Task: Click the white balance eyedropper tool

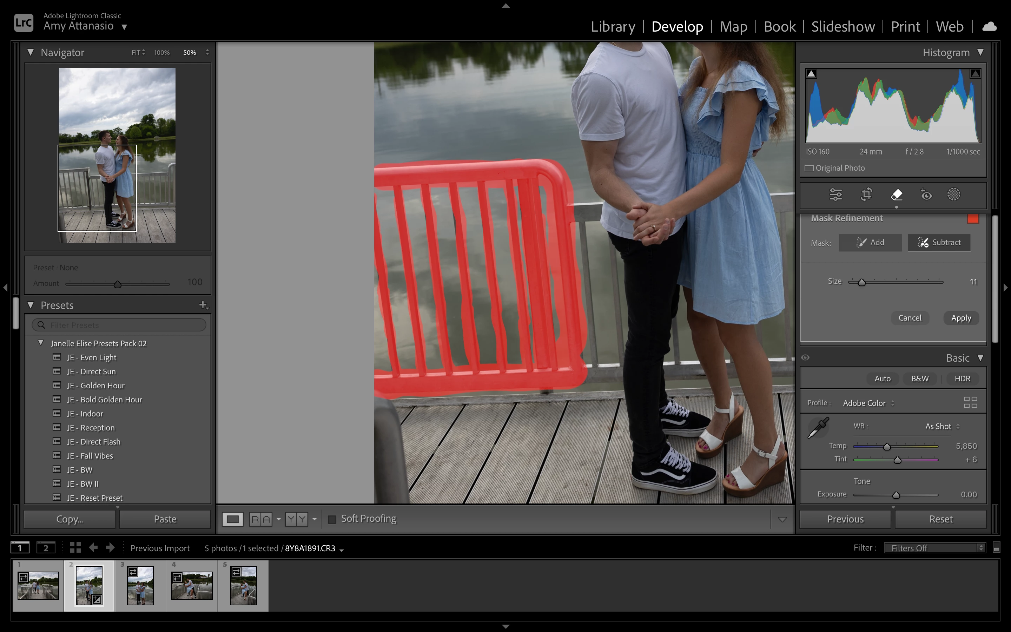Action: point(818,428)
